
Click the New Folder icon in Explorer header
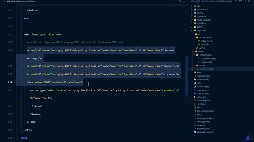(x=241, y=1)
